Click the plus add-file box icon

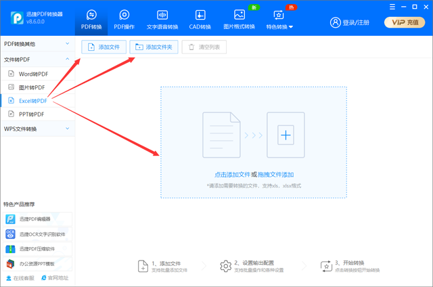286,135
